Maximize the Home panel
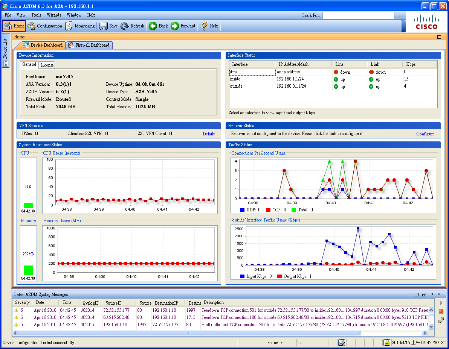449x349 pixels. tap(439, 37)
